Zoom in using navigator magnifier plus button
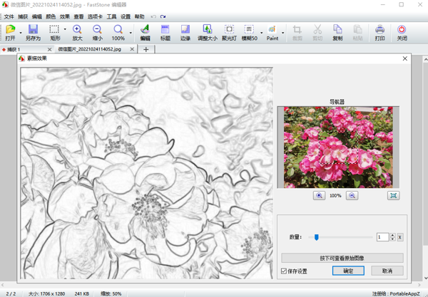 pyautogui.click(x=319, y=196)
